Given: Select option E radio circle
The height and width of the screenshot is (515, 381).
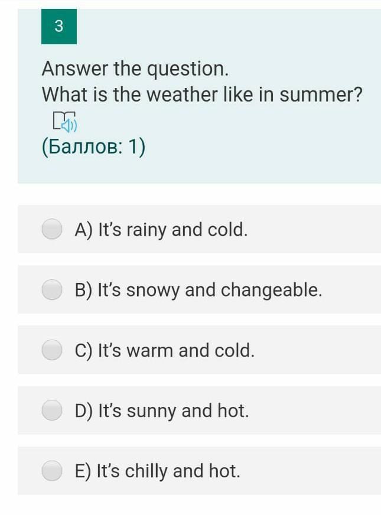Looking at the screenshot, I should [52, 470].
